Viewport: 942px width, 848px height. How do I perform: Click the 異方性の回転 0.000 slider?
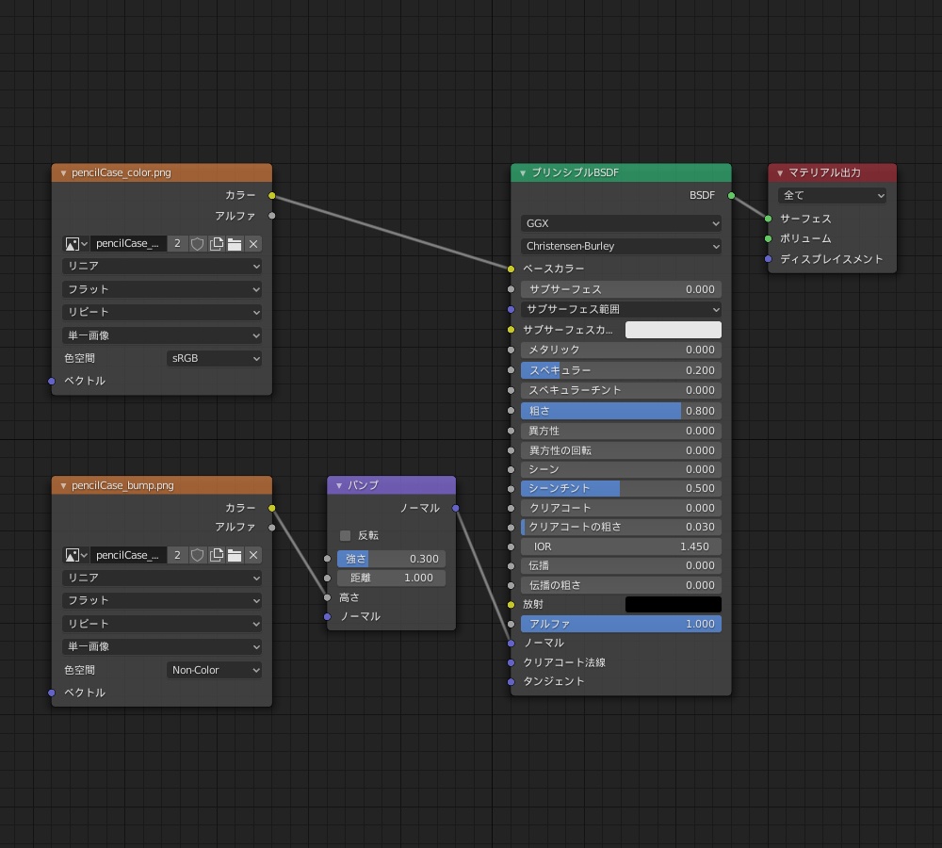[x=621, y=450]
